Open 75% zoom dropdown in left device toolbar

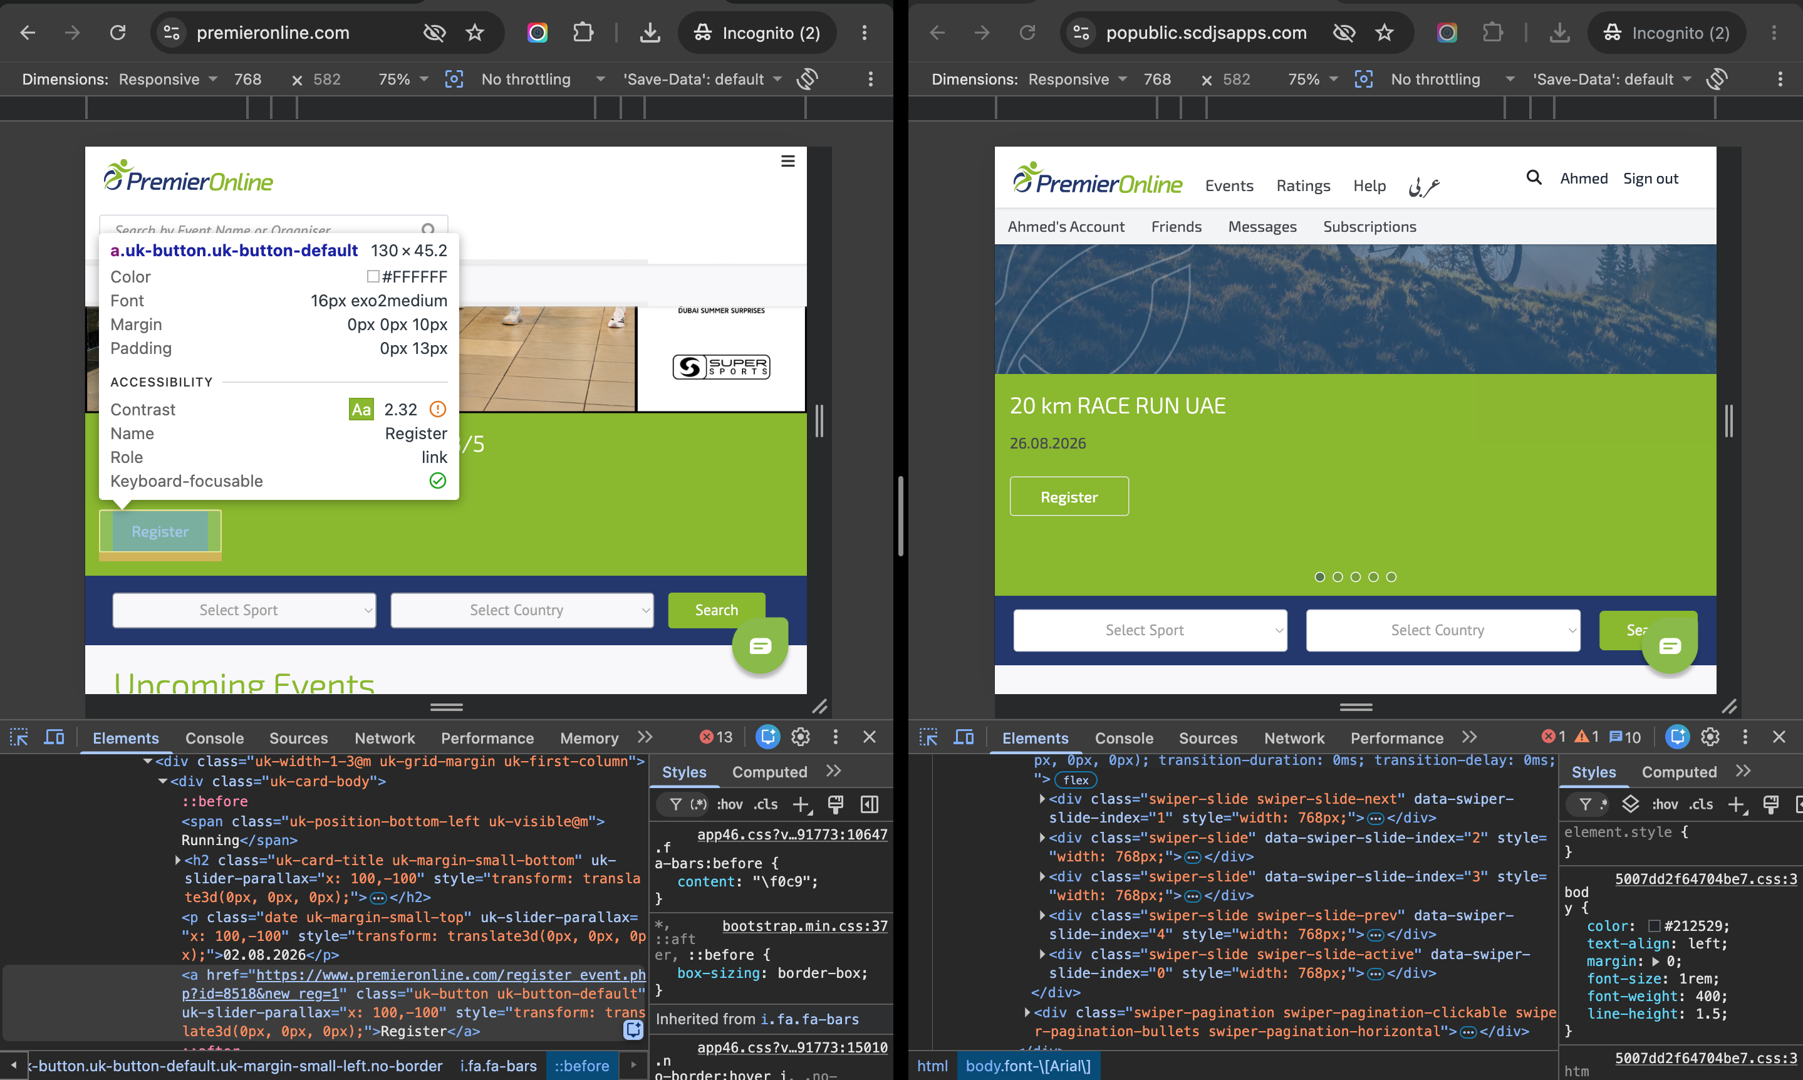coord(403,80)
